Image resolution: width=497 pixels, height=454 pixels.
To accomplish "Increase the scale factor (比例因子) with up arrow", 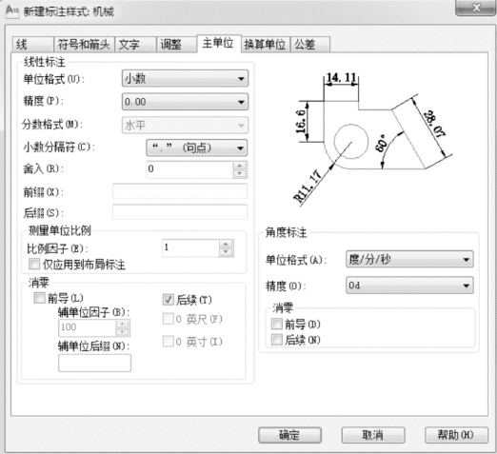I will (x=226, y=244).
